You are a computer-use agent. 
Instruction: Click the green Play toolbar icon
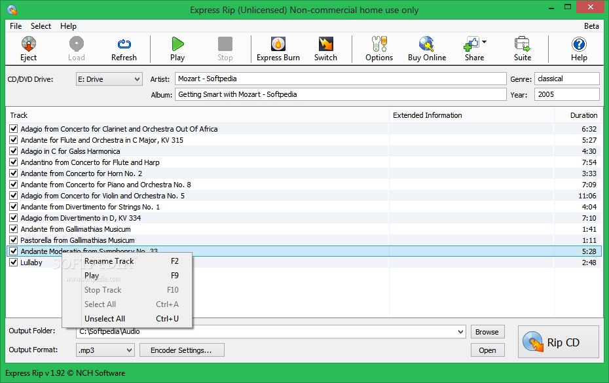(177, 44)
